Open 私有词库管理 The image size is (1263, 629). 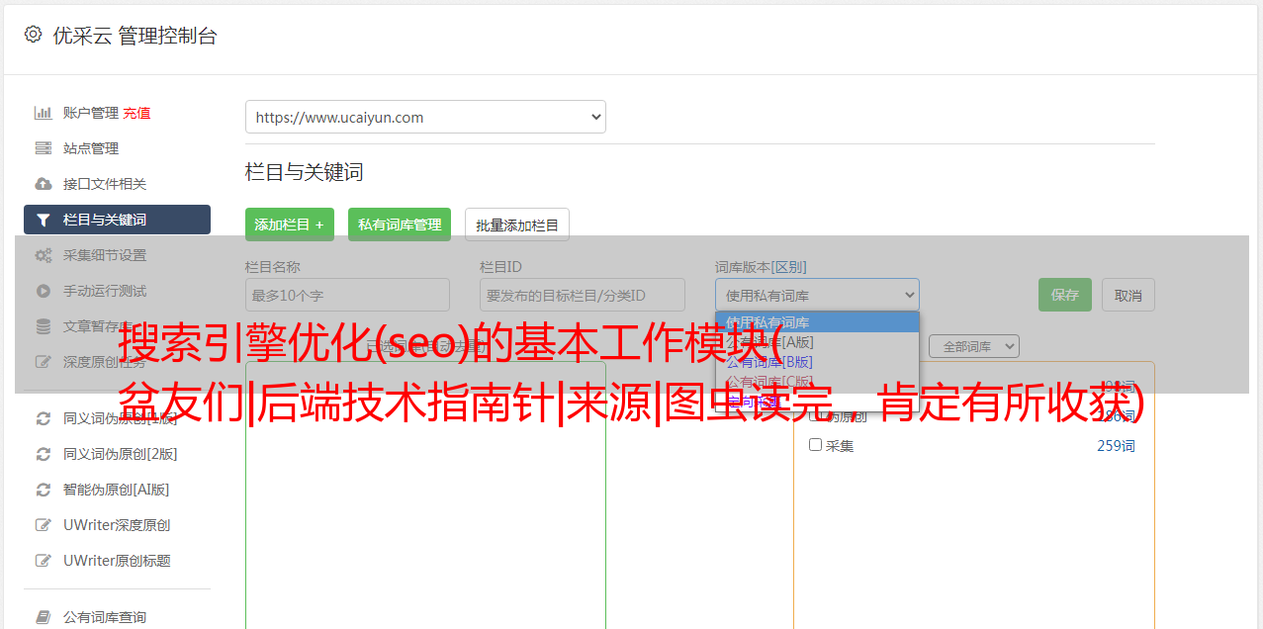[x=400, y=225]
